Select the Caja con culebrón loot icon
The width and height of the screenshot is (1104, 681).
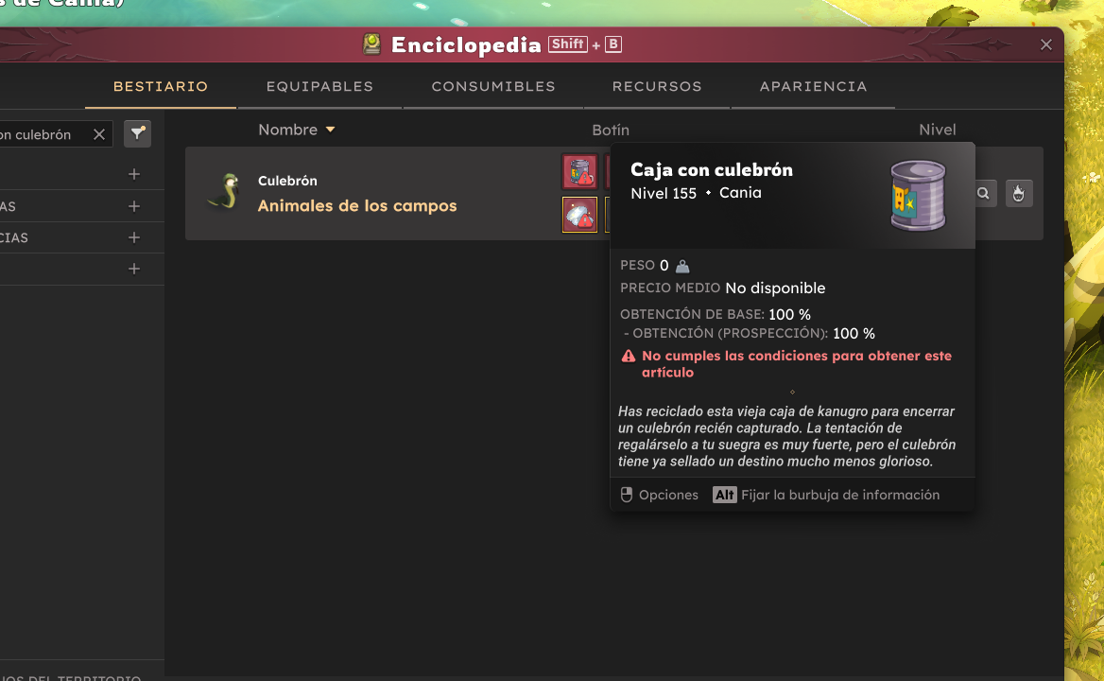579,172
